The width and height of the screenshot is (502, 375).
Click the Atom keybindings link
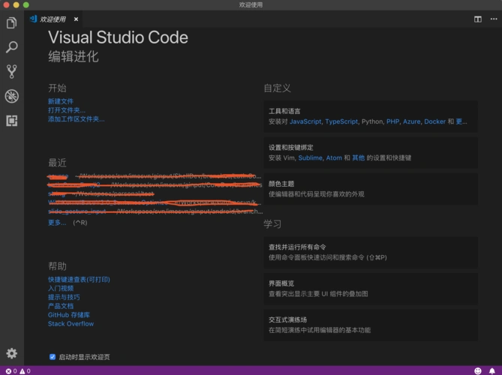pyautogui.click(x=334, y=157)
